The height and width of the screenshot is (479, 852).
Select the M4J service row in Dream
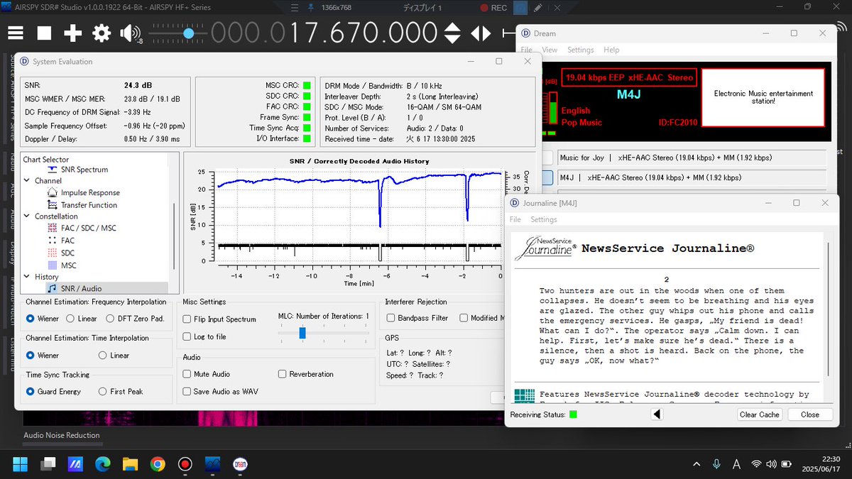pos(691,178)
